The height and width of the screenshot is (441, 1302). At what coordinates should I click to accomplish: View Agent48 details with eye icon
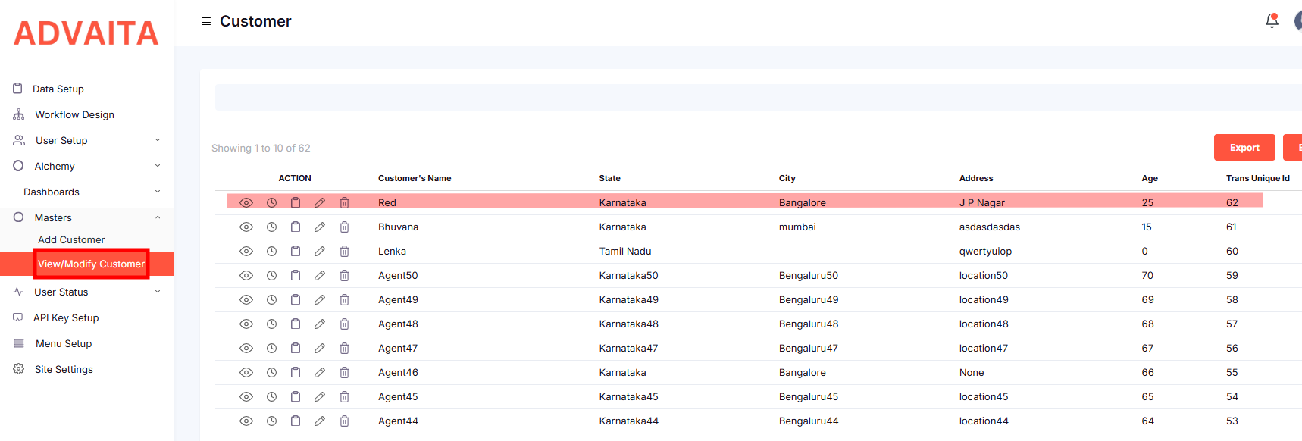click(x=246, y=324)
